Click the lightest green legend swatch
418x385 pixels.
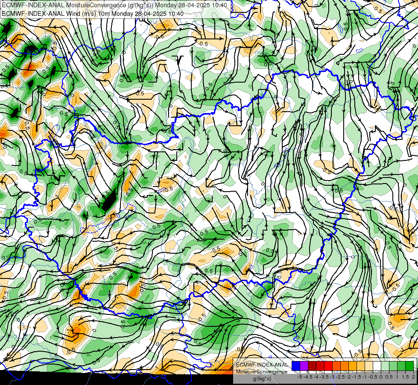click(x=385, y=366)
